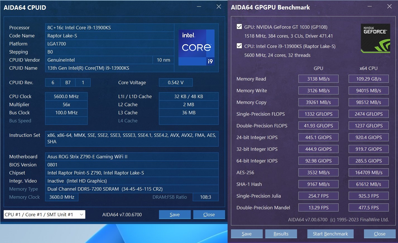Click the Multiplier value 56x
This screenshot has width=398, height=243.
[66, 105]
